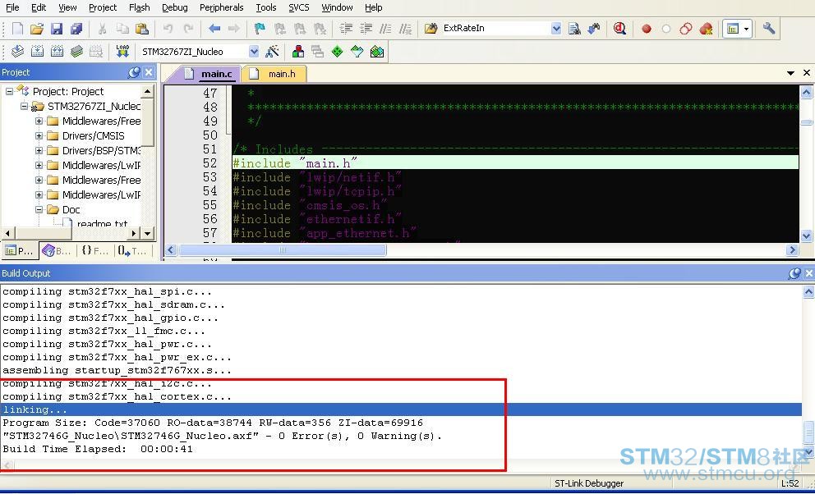Click the highlighted 'linking...' output line
The height and width of the screenshot is (494, 815).
[401, 409]
